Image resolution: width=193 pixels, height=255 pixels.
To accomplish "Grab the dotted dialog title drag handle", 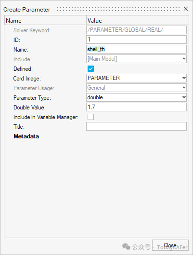I will click(118, 9).
